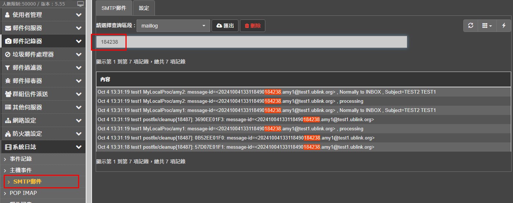Expand the 垃圾郵件處理器 menu chevron

pyautogui.click(x=78, y=55)
